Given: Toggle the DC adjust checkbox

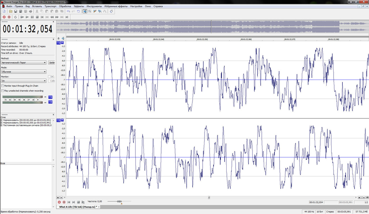Looking at the screenshot, I should (49, 77).
